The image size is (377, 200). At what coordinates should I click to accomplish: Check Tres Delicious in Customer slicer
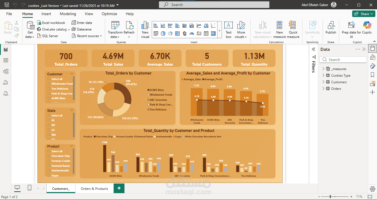point(49,88)
